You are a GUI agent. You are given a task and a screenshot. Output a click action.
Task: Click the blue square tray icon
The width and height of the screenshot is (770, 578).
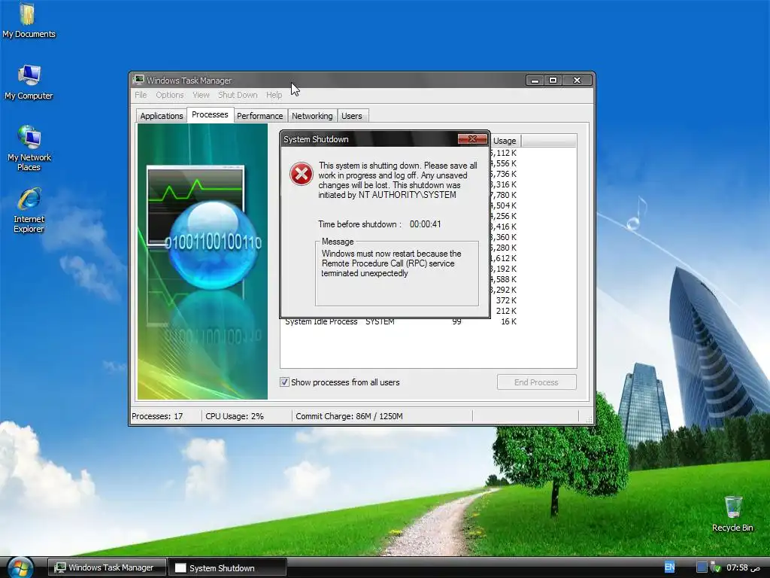tap(702, 567)
